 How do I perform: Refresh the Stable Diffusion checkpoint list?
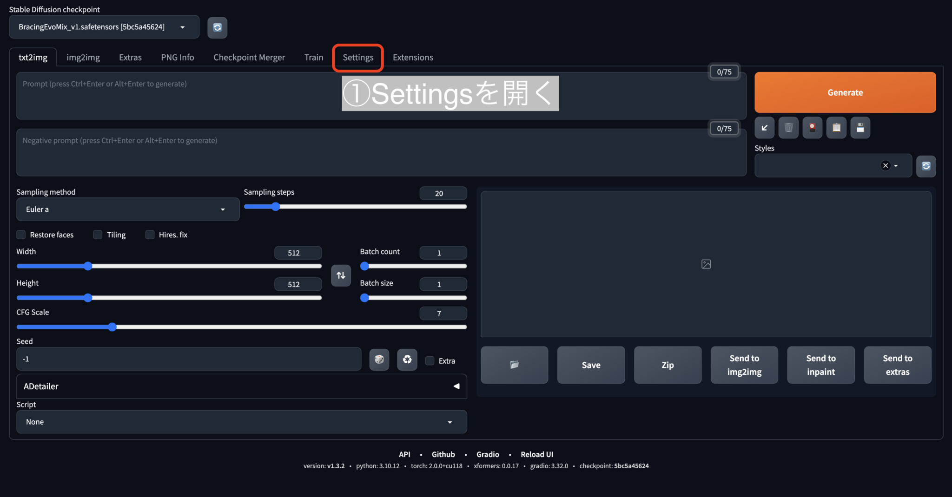pyautogui.click(x=217, y=27)
